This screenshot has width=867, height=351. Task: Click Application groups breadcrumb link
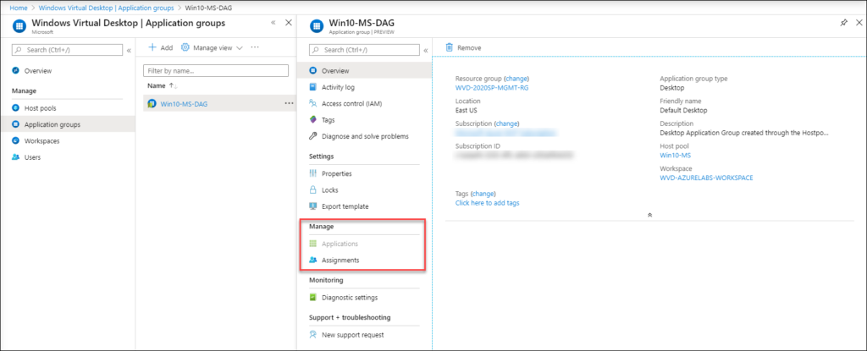106,8
